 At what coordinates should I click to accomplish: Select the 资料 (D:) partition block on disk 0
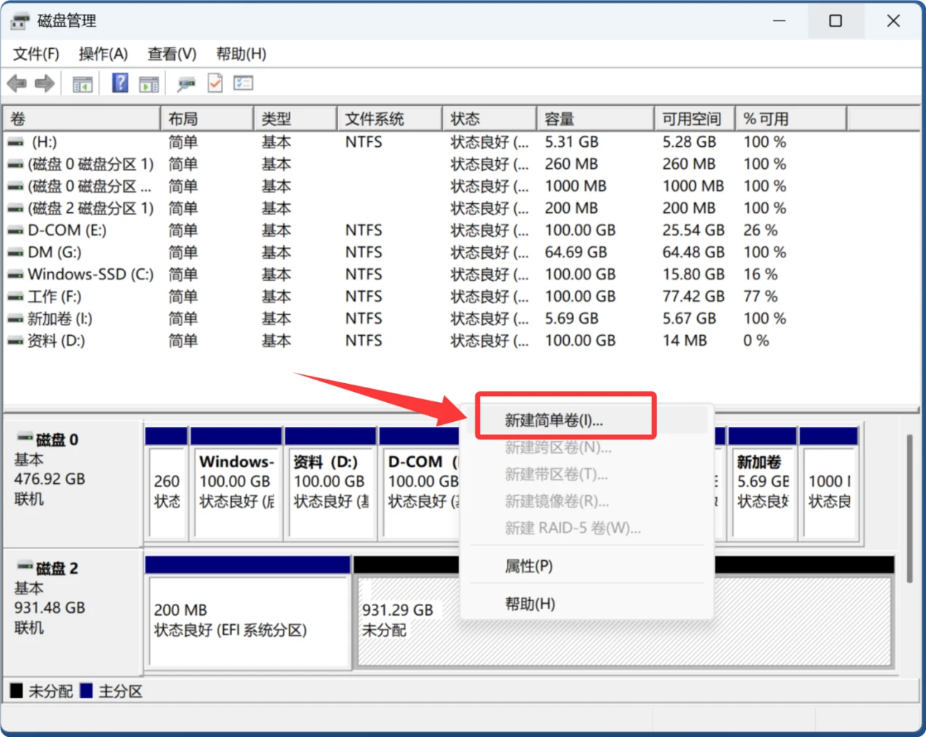pos(331,485)
